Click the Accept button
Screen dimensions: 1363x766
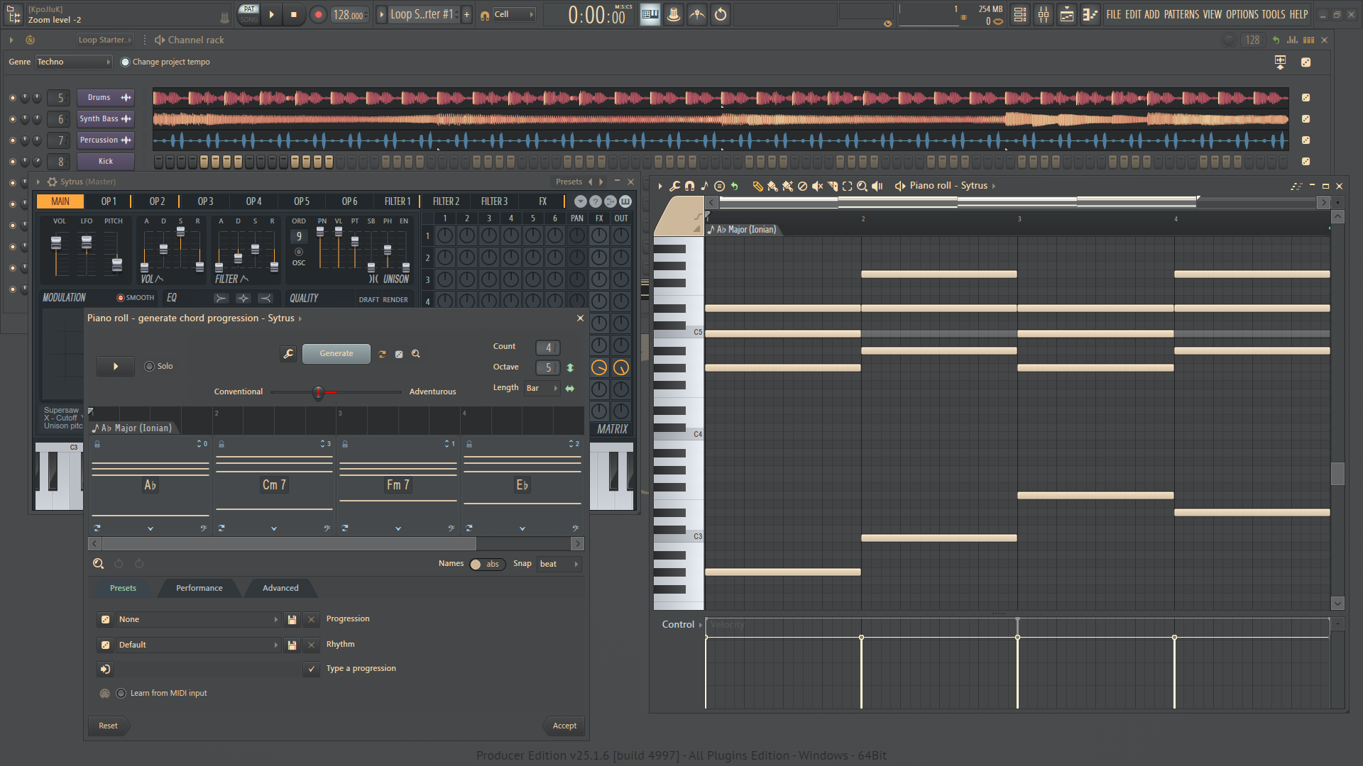coord(564,726)
